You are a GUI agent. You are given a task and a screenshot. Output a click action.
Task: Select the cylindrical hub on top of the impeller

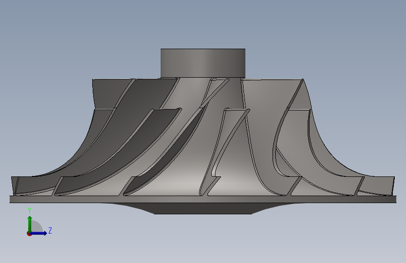coord(203,63)
